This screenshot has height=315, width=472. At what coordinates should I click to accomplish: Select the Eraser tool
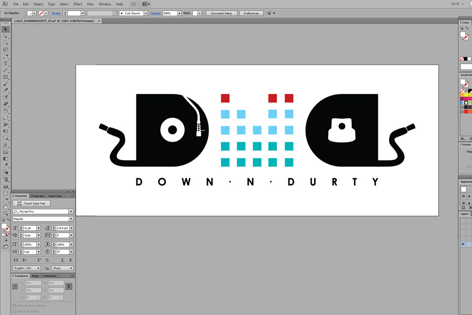coord(5,104)
